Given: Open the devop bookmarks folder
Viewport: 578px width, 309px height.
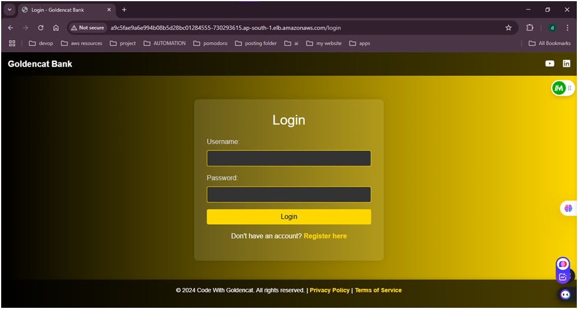Looking at the screenshot, I should tap(41, 44).
